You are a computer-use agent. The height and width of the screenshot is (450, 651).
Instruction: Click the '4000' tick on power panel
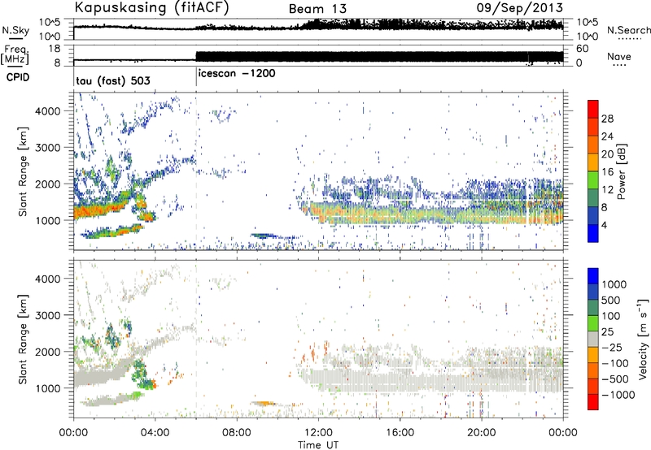pyautogui.click(x=47, y=111)
